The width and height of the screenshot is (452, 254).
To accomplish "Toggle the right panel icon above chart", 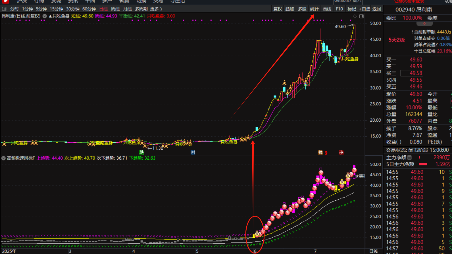I will [361, 16].
